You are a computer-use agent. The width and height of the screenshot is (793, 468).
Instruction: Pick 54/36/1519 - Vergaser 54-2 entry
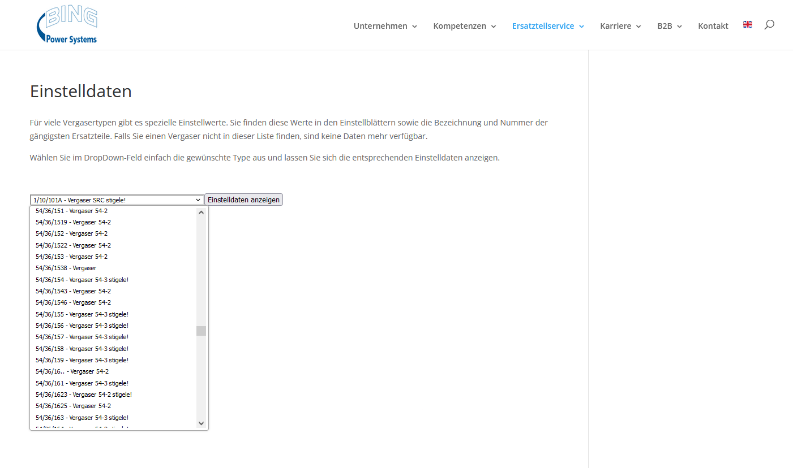pyautogui.click(x=73, y=222)
